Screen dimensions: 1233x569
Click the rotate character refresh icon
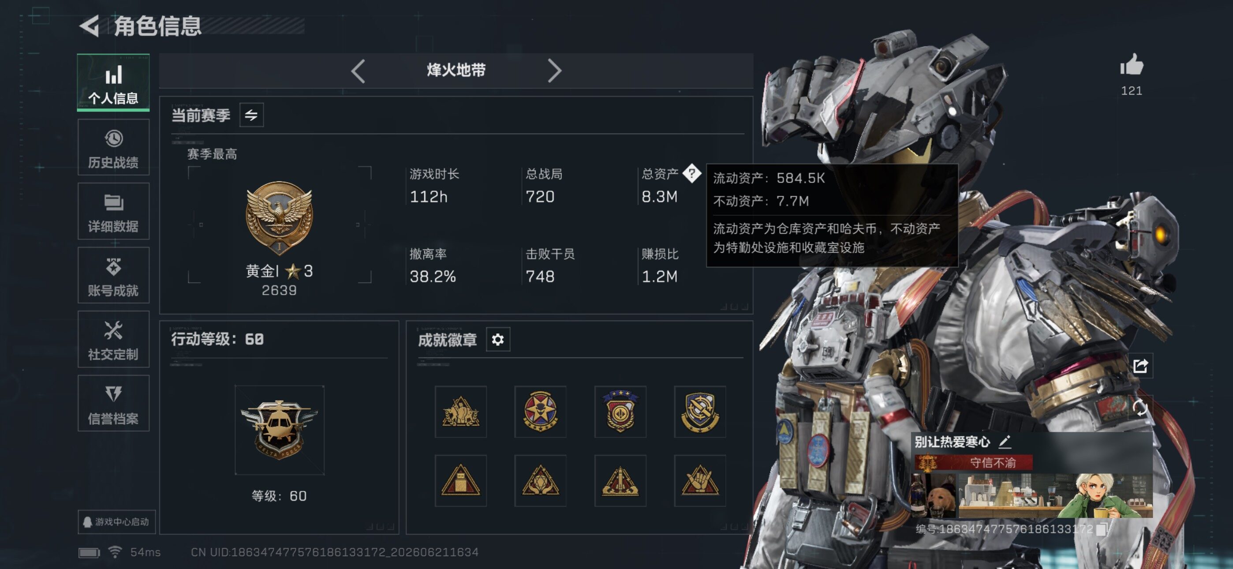[x=1140, y=408]
